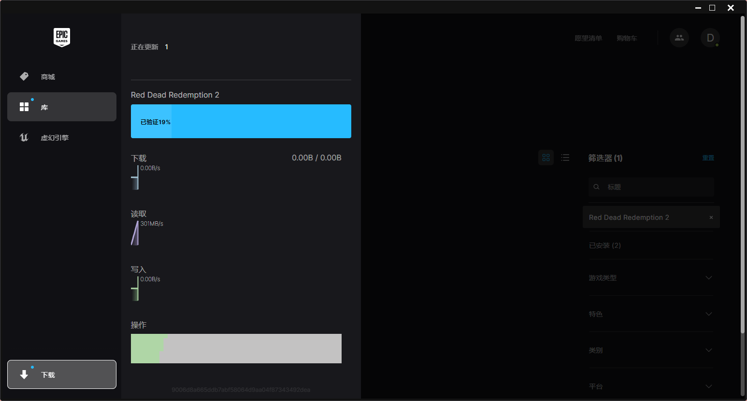Viewport: 747px width, 401px height.
Task: Open the D profile avatar
Action: pos(710,38)
